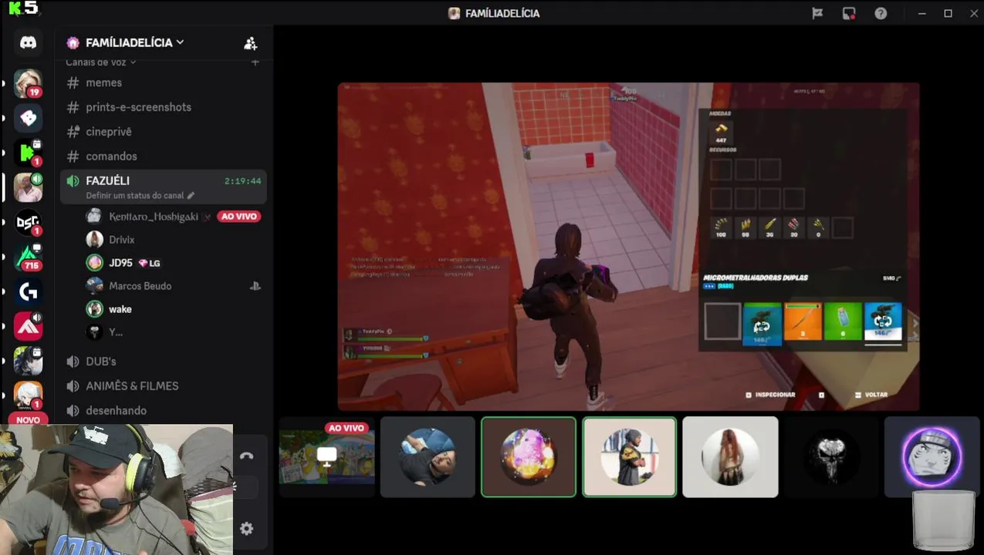Screen dimensions: 984x555
Task: Select participant tile with purple-ringed anime avatar
Action: tap(932, 457)
